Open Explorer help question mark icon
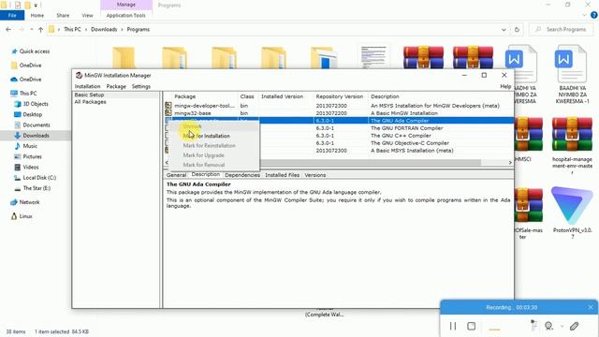 [594, 15]
